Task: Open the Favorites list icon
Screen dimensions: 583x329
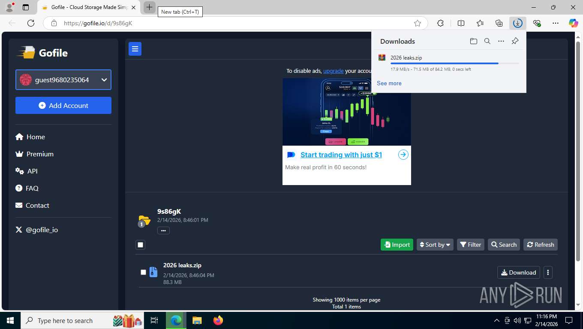Action: tap(480, 23)
